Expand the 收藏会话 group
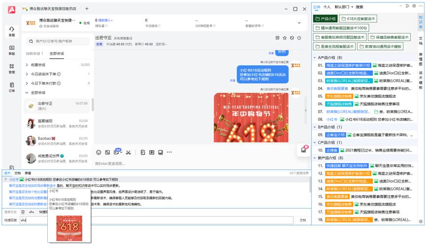427x246 pixels. point(27,65)
